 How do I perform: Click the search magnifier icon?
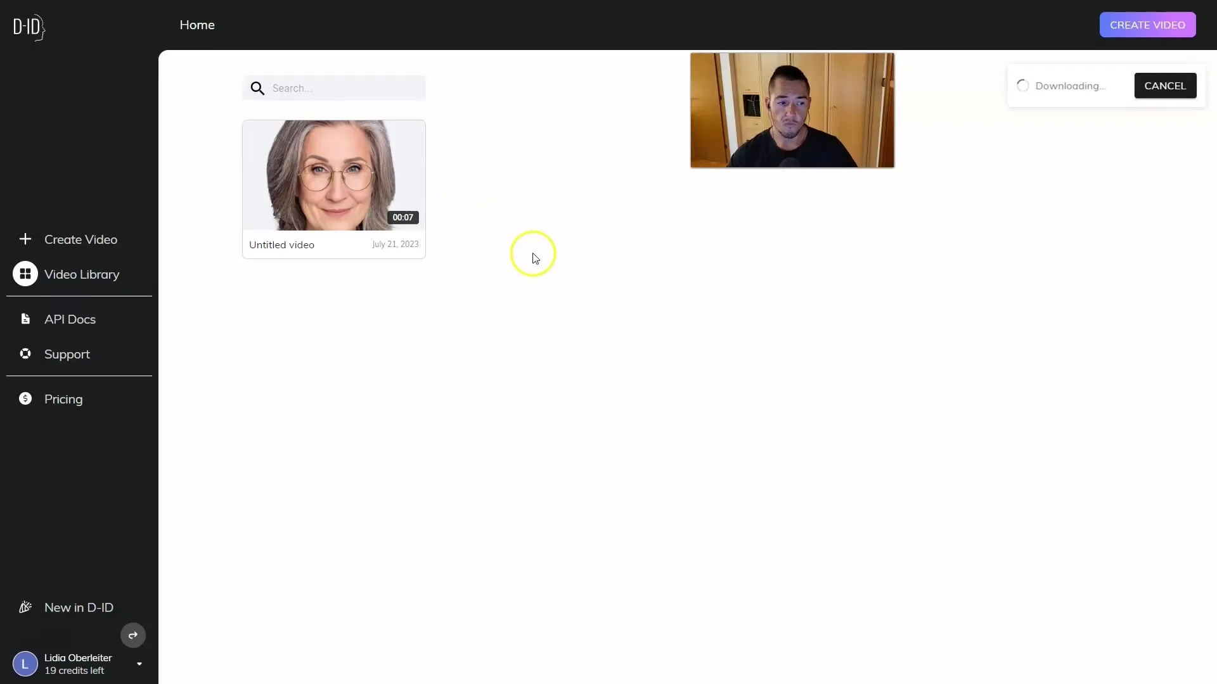257,87
